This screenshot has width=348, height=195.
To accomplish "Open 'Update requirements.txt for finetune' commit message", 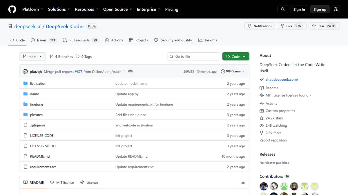I will pyautogui.click(x=144, y=104).
